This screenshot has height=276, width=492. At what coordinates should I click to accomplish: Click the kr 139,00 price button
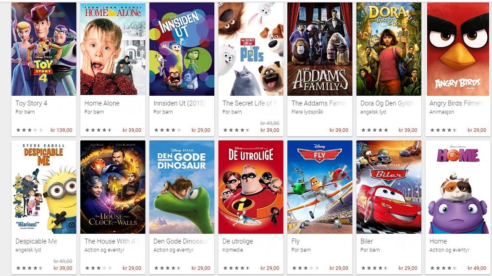click(61, 130)
